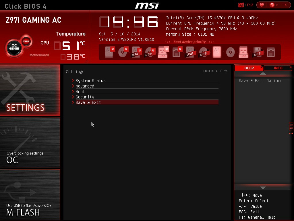This screenshot has height=221, width=294.
Task: Click the HOT KEY button
Action: pos(210,71)
